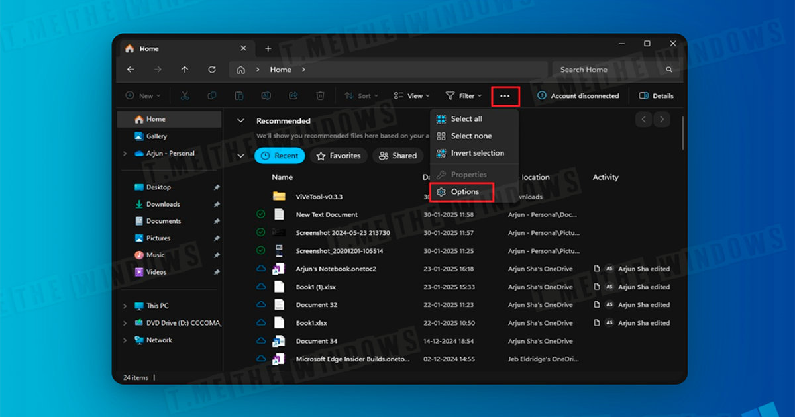Screen dimensions: 795x417
Task: Choose Invert selection from the menu
Action: [474, 153]
